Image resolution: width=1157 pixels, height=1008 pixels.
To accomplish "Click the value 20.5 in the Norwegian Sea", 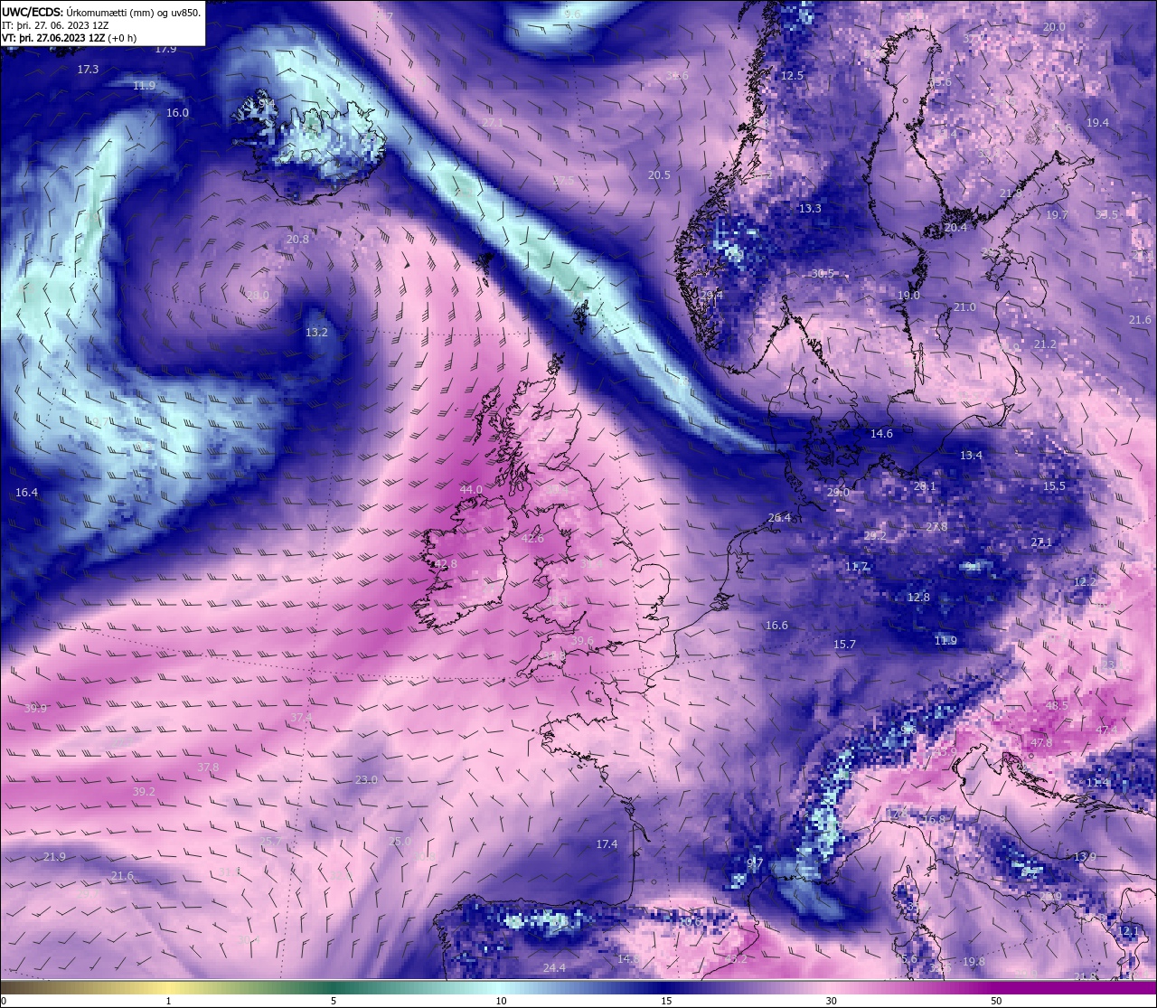I will tap(660, 174).
